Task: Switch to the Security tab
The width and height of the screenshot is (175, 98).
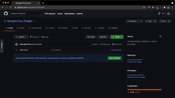Action: click(x=86, y=28)
